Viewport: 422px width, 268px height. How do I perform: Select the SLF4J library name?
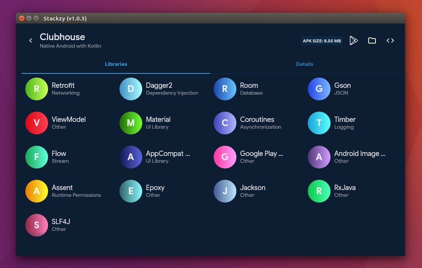click(61, 222)
